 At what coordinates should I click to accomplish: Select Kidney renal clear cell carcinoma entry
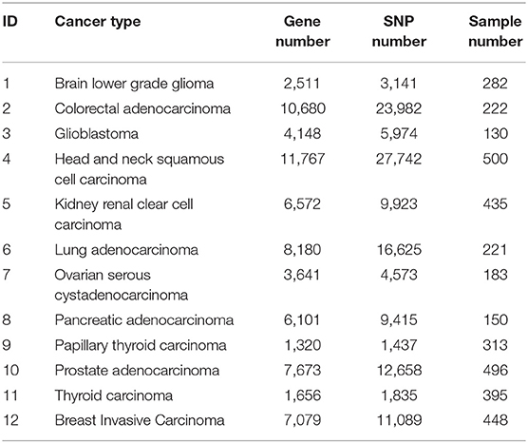[123, 214]
